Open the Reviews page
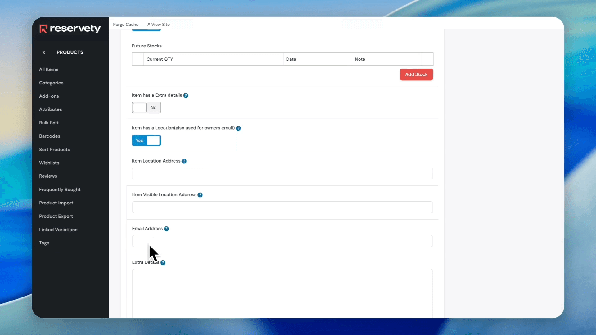This screenshot has height=335, width=596. (x=48, y=176)
